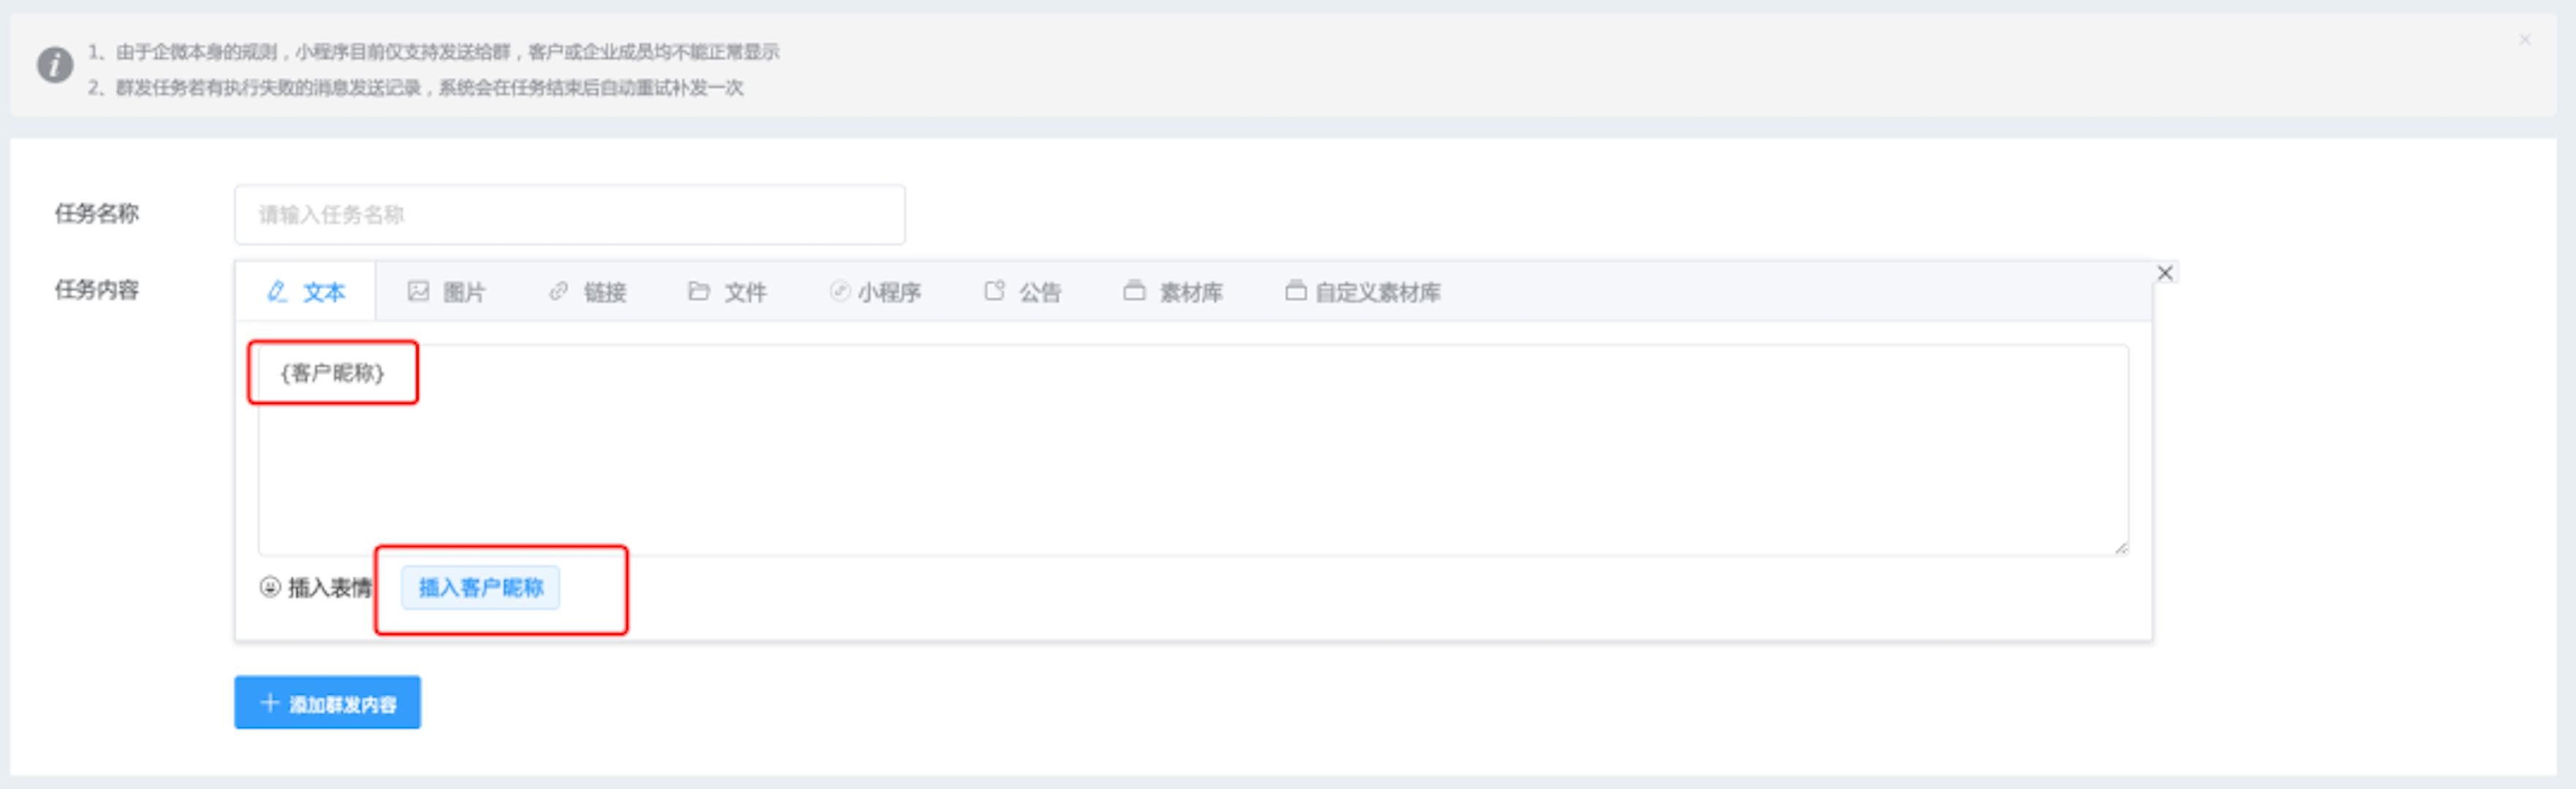Click the icon next to 自定义素材库
Viewport: 2576px width, 789px height.
pos(1295,291)
